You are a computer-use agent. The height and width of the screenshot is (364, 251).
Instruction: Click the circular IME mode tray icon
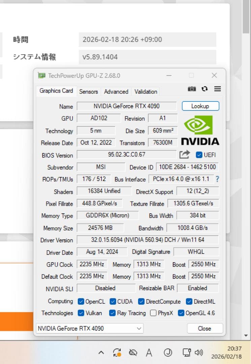168,353
